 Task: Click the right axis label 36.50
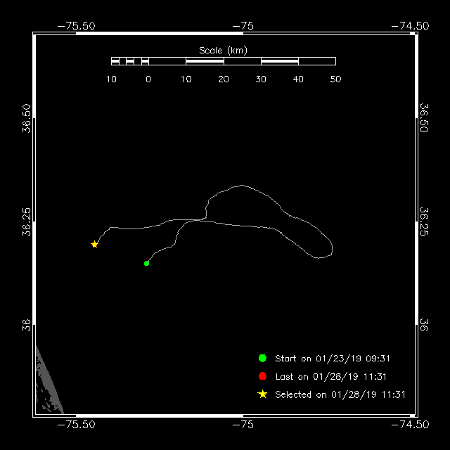tap(424, 117)
